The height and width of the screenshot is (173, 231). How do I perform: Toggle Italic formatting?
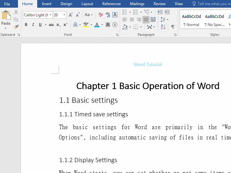[33, 25]
